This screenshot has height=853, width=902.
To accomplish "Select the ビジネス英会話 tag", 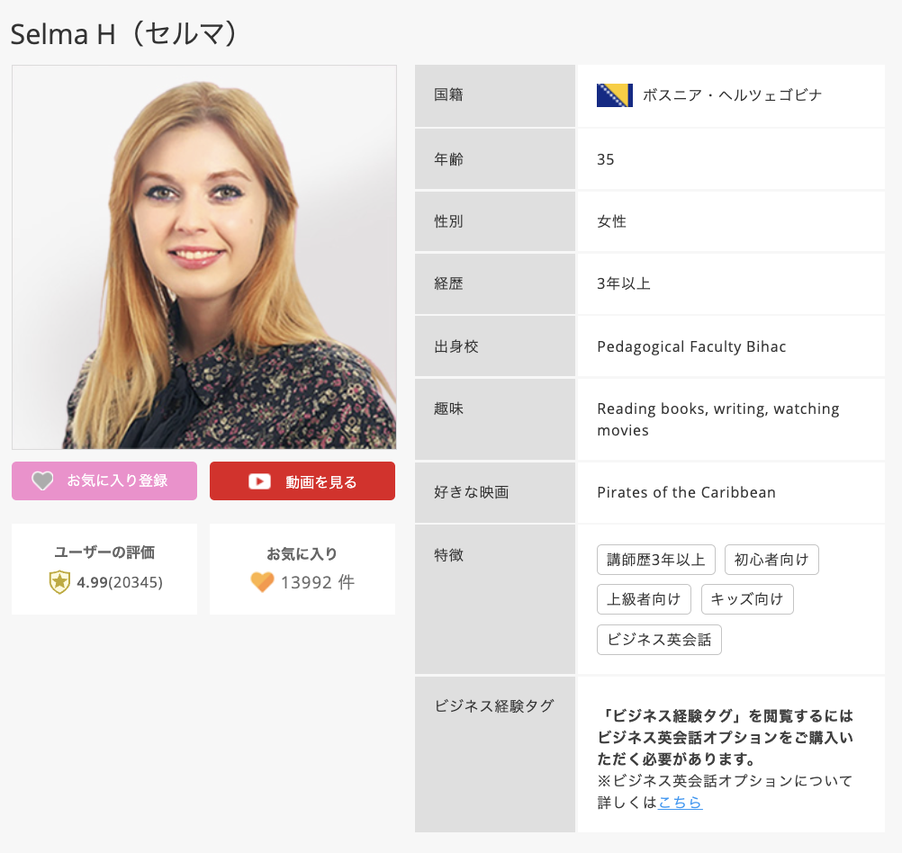I will point(659,640).
